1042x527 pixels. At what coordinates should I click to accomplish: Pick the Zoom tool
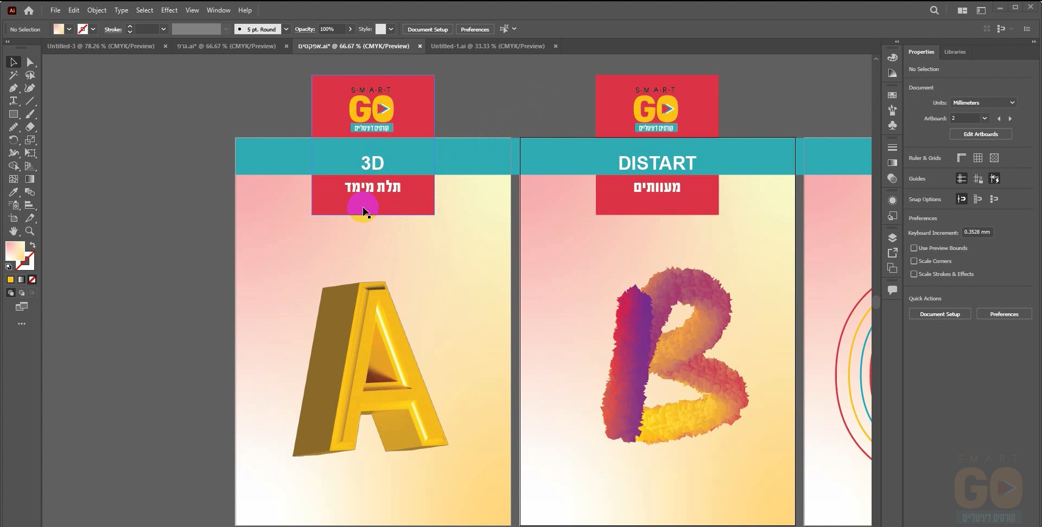[30, 232]
